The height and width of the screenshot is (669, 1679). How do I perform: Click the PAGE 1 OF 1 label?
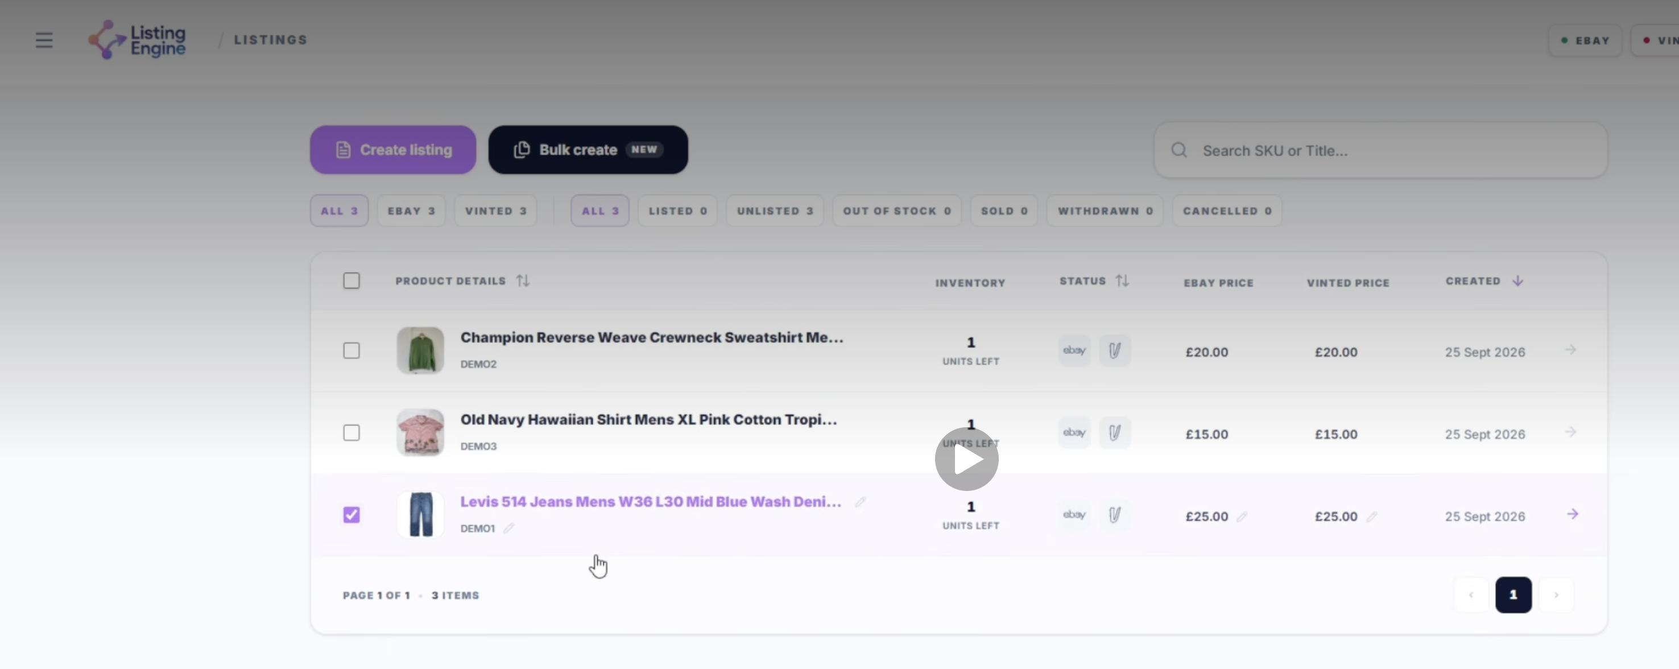click(x=376, y=596)
